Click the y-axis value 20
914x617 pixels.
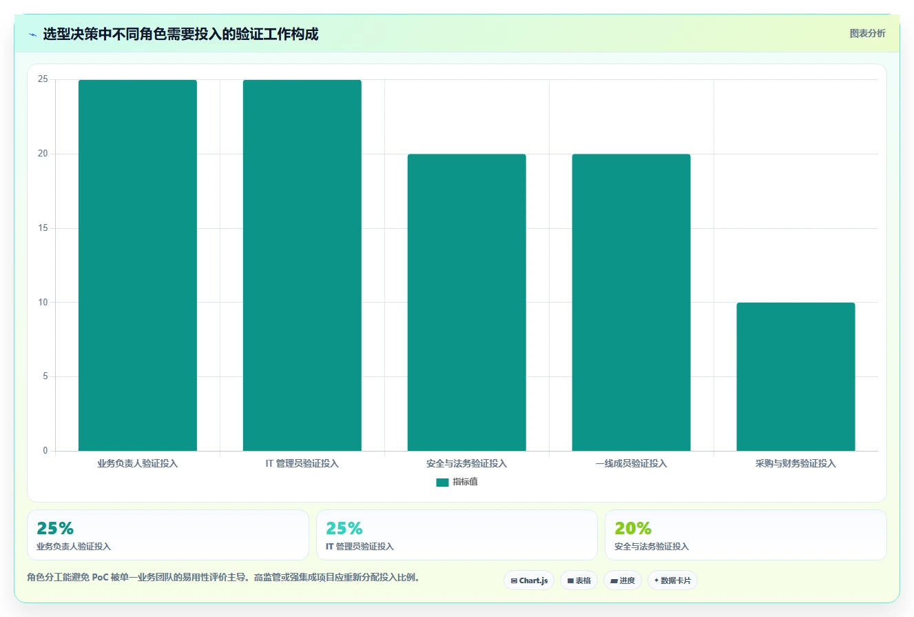click(43, 154)
